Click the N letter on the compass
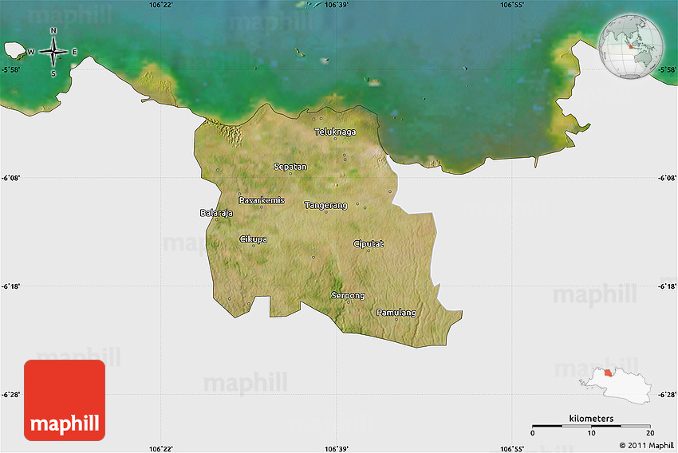Screen dimensions: 678x453 point(53,32)
